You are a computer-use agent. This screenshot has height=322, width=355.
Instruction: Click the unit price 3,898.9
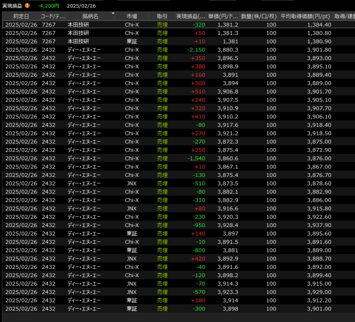click(228, 67)
